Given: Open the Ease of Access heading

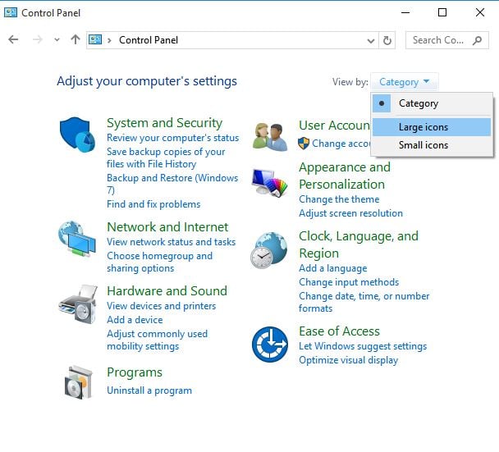Looking at the screenshot, I should click(x=339, y=331).
